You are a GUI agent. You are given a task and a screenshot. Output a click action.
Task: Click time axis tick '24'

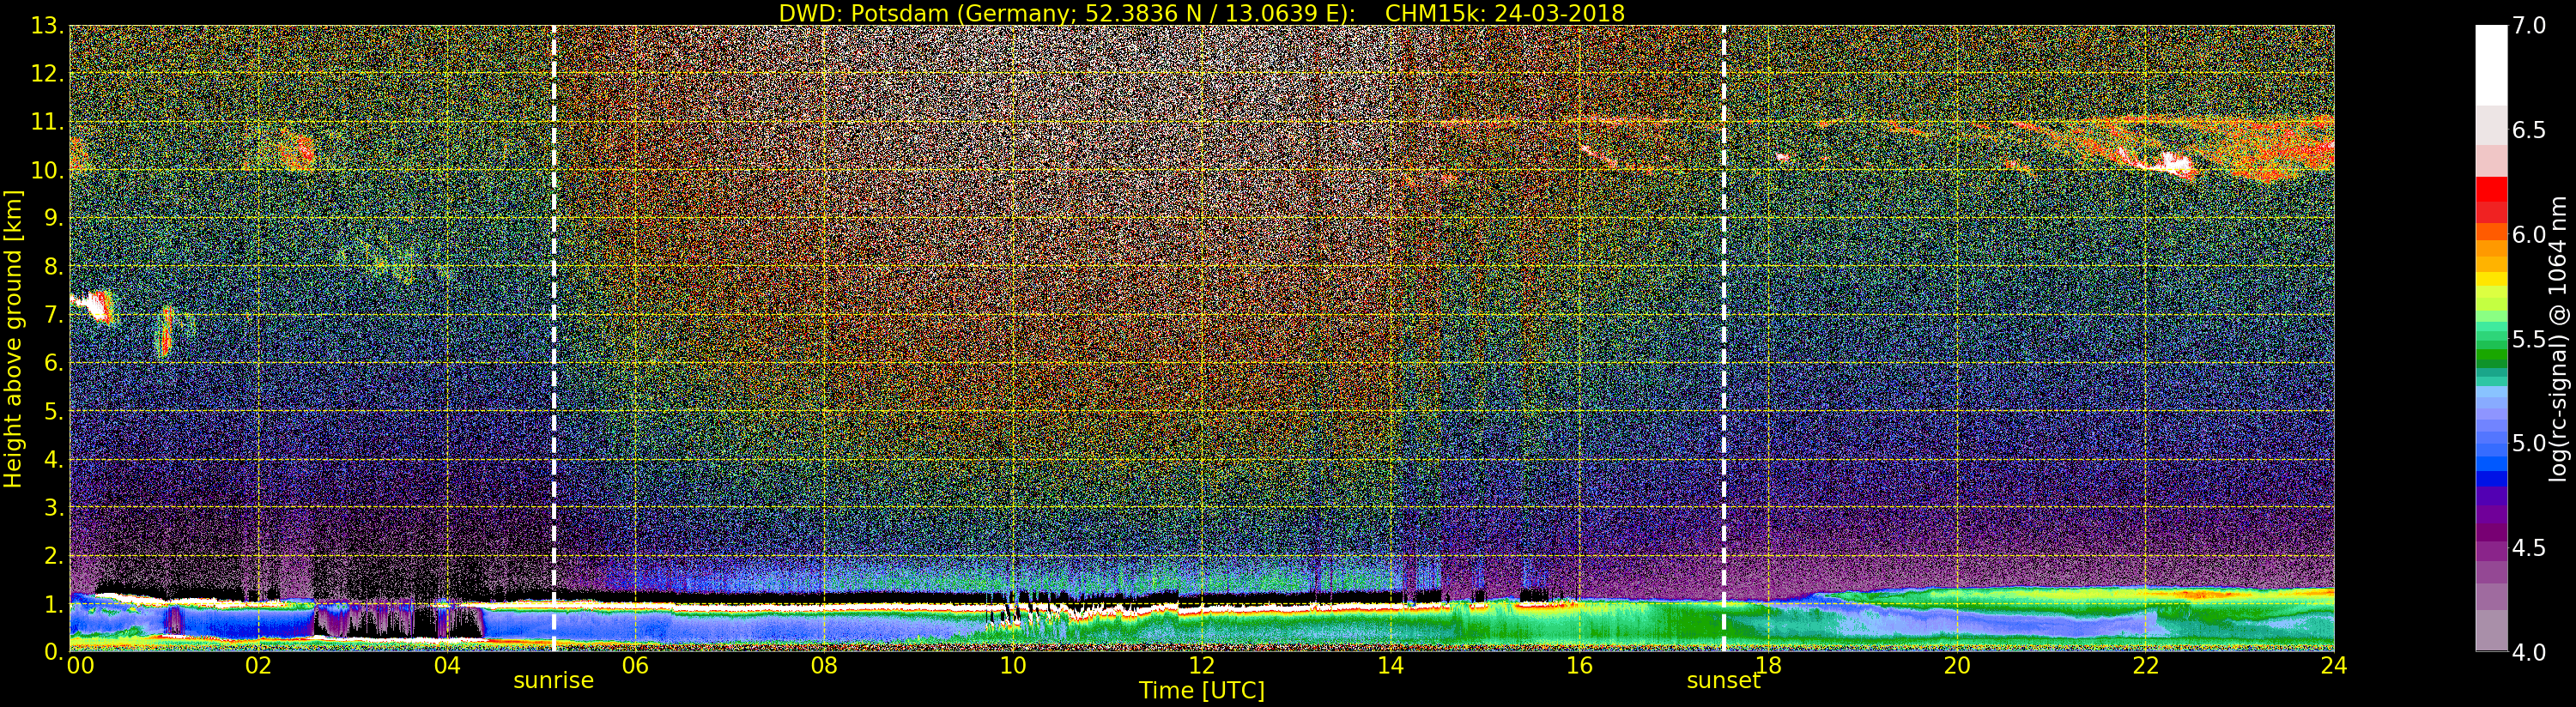[x=2334, y=665]
